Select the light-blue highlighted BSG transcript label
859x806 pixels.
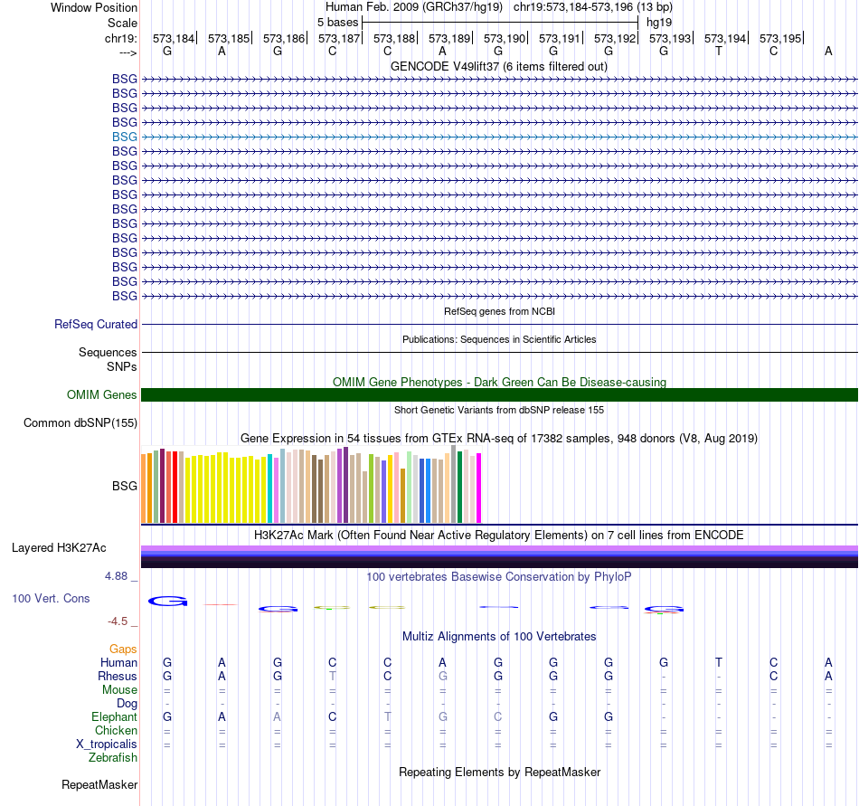(125, 137)
